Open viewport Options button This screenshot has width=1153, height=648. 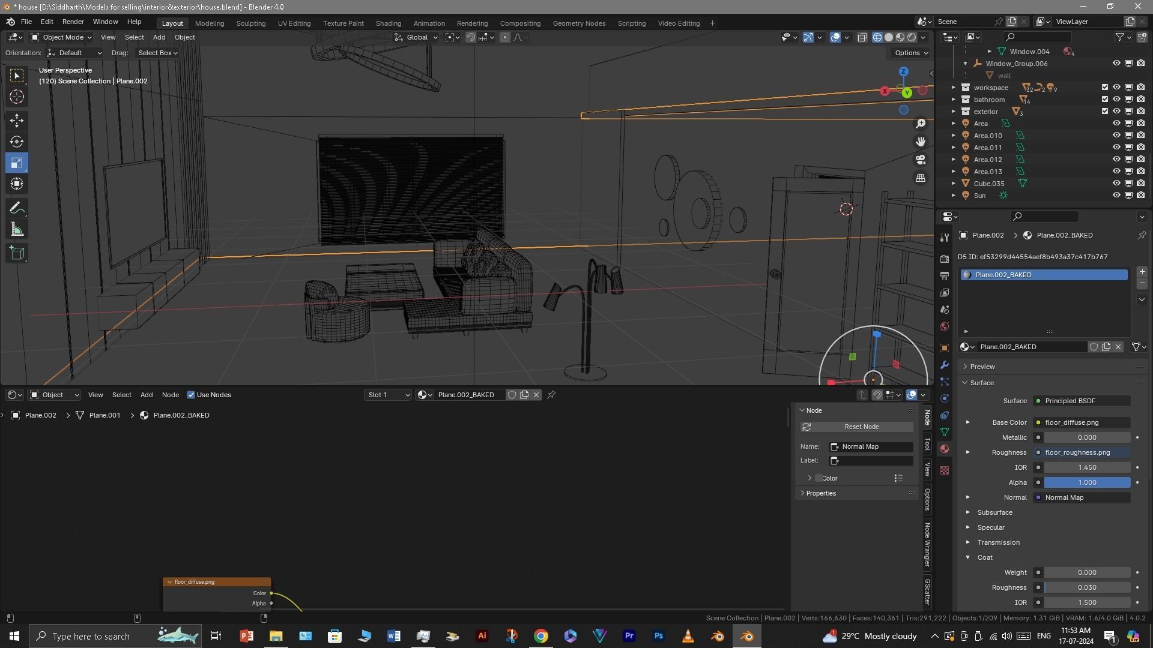pos(911,53)
